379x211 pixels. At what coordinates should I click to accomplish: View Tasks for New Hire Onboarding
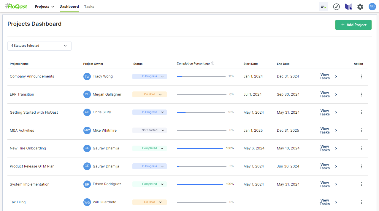click(328, 148)
